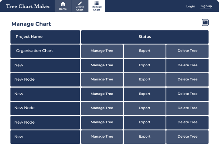Image resolution: width=219 pixels, height=156 pixels.
Task: Click the Home icon in navbar
Action: pyautogui.click(x=63, y=4)
